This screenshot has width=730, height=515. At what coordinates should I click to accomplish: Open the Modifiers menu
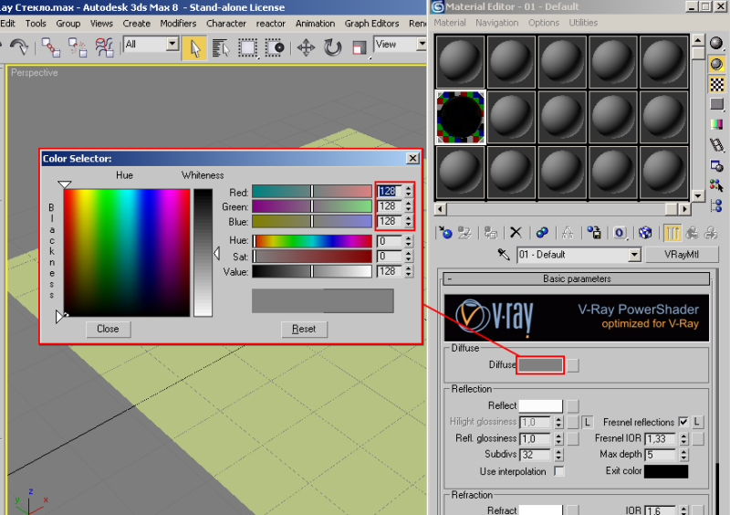click(178, 24)
